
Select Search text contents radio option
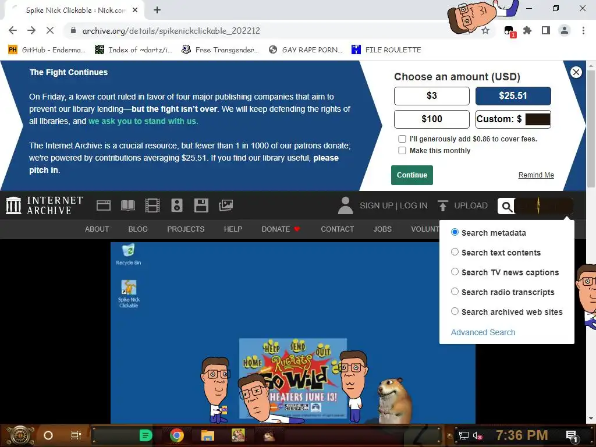coord(455,252)
